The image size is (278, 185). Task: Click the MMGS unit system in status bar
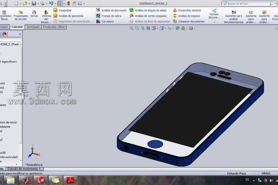click(266, 173)
